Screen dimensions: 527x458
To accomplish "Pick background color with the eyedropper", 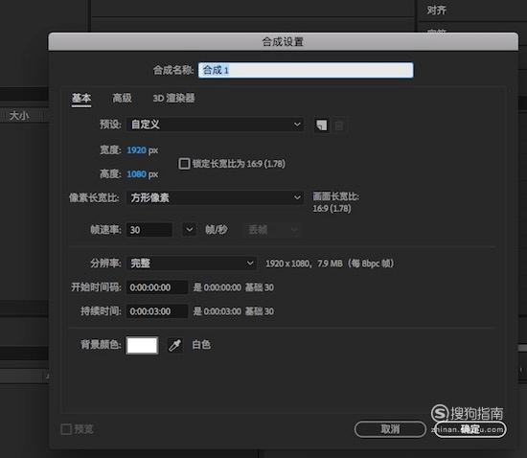I will 175,345.
